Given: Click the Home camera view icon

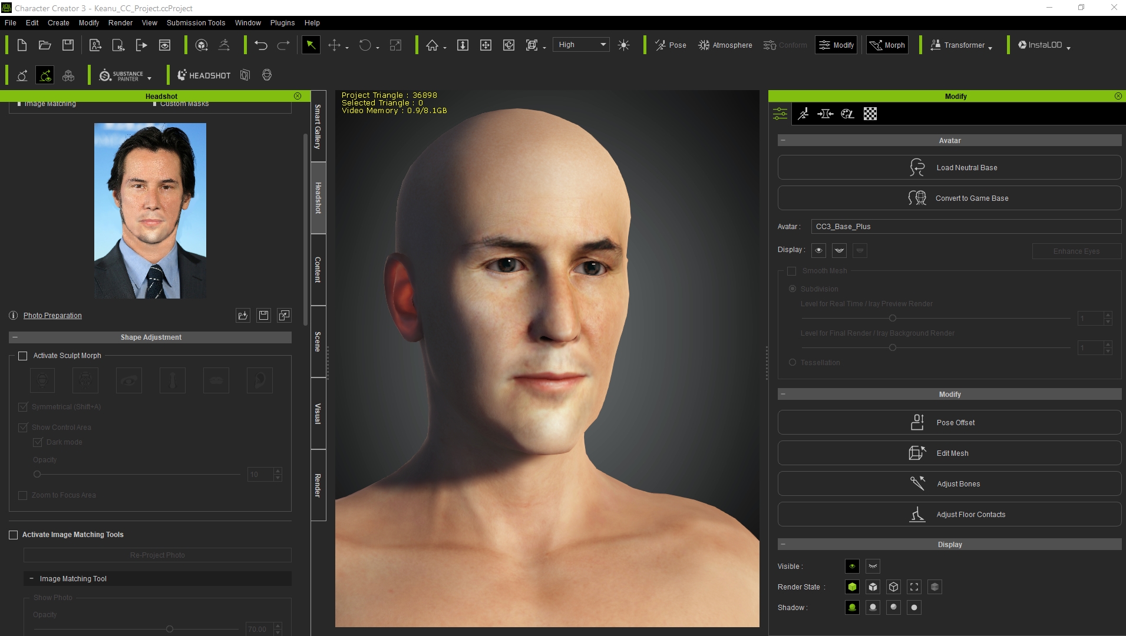Looking at the screenshot, I should coord(432,45).
